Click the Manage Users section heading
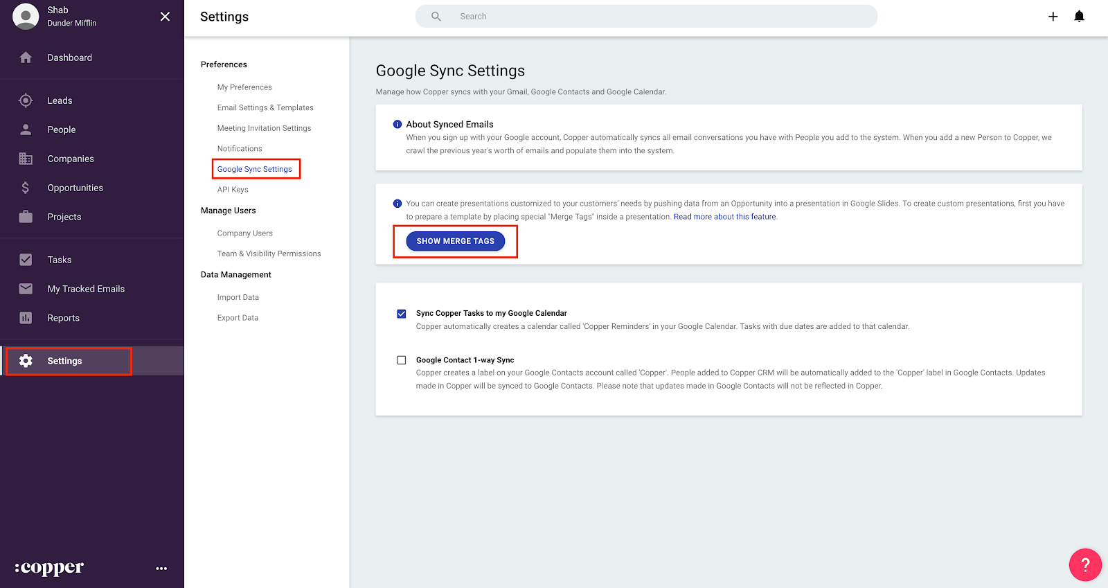 228,211
